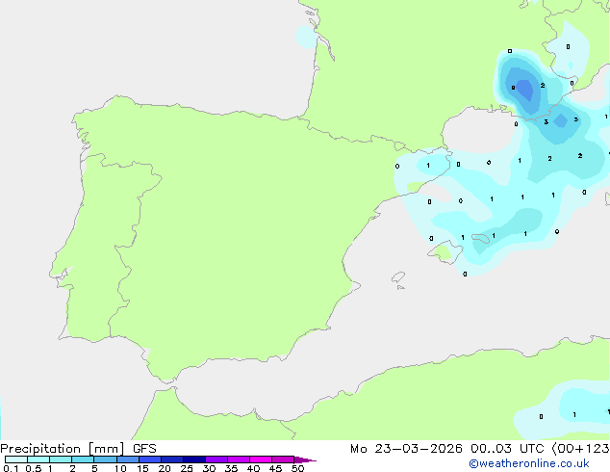Screen dimensions: 610x472
Task: Click the 20–25 mm legend color box
Action: 172,459
